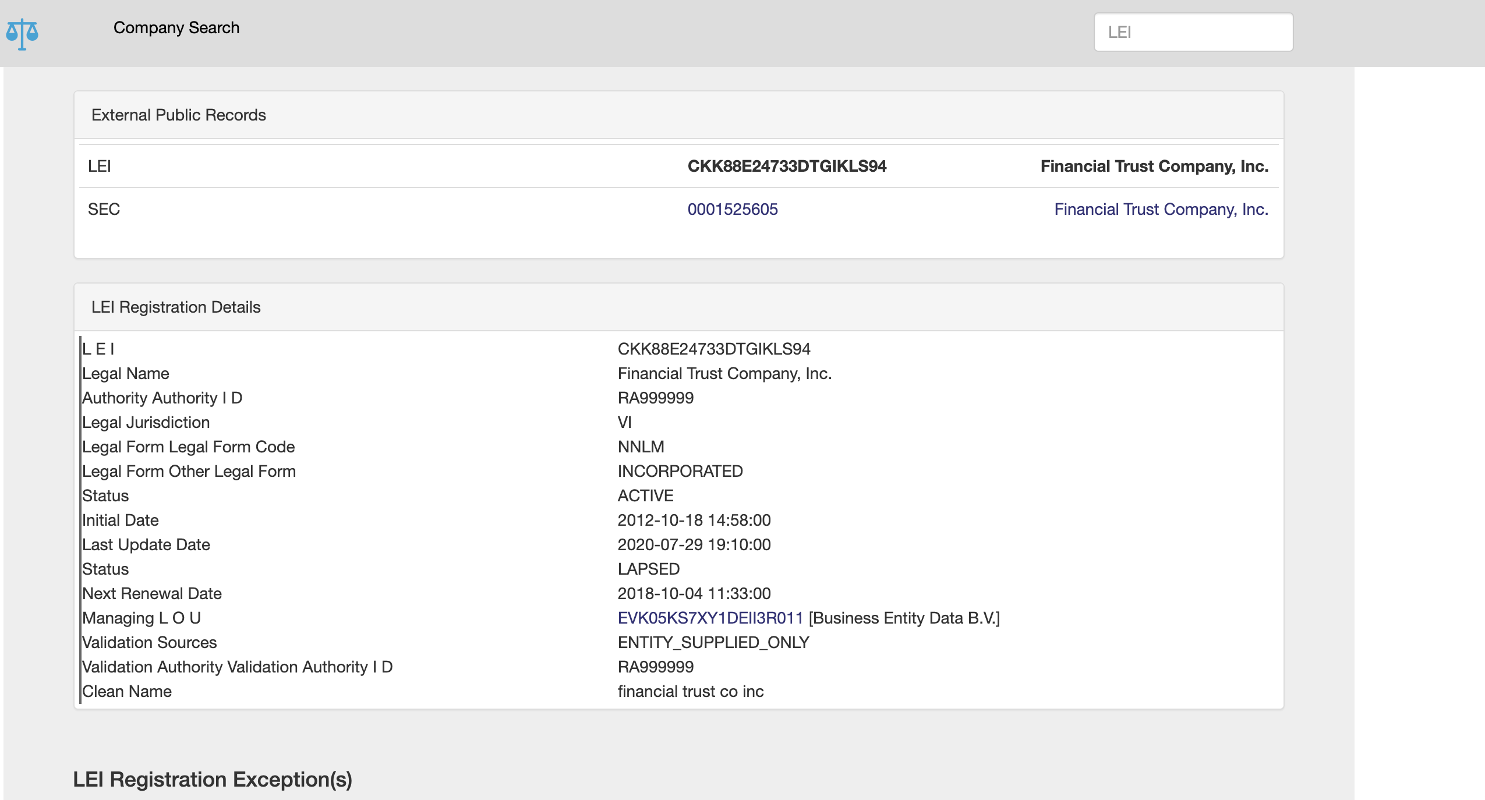Open SEC record number 0001525605
This screenshot has height=800, width=1485.
coord(733,209)
